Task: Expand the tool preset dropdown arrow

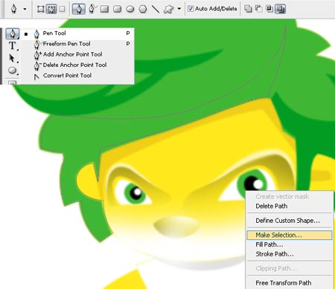Action: click(25, 9)
